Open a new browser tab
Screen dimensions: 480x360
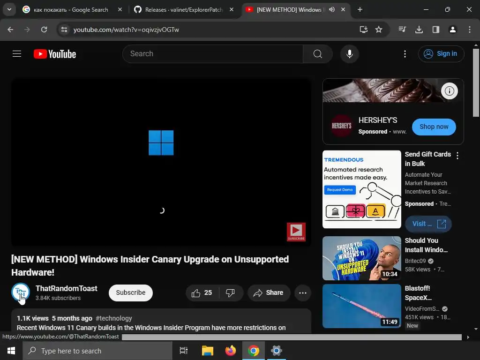coord(360,10)
